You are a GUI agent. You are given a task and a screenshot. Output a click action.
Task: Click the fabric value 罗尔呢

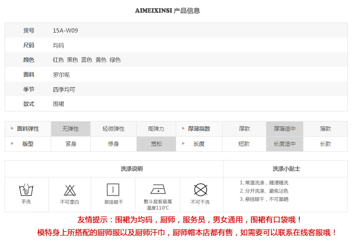coord(61,75)
